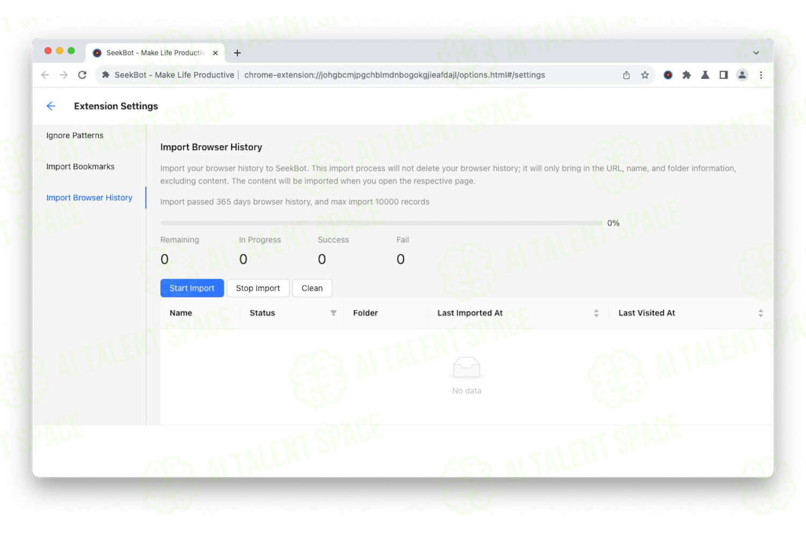
Task: Click the Last Imported At header text
Action: pyautogui.click(x=470, y=313)
